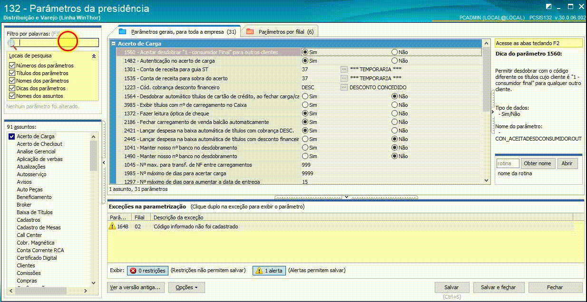Click the Fechar button
This screenshot has height=302, width=587.
pos(555,287)
